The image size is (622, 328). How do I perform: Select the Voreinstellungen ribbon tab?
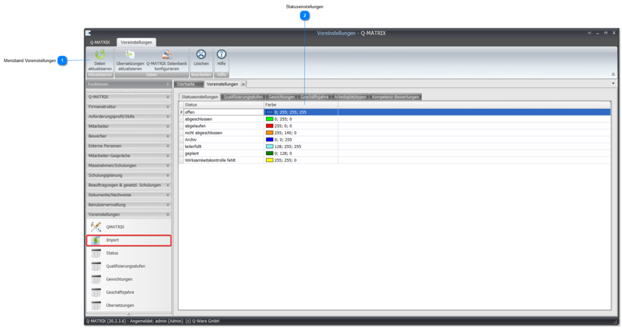point(136,42)
